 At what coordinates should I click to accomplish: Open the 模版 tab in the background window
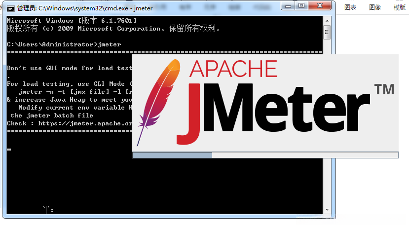(399, 7)
